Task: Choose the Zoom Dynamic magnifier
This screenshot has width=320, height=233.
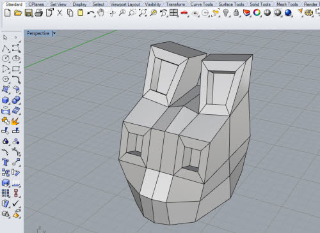Action: (122, 13)
